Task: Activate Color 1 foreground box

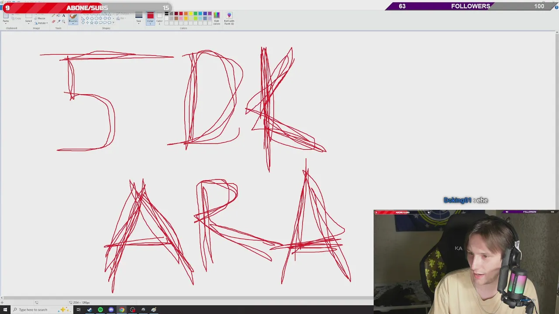Action: point(150,18)
